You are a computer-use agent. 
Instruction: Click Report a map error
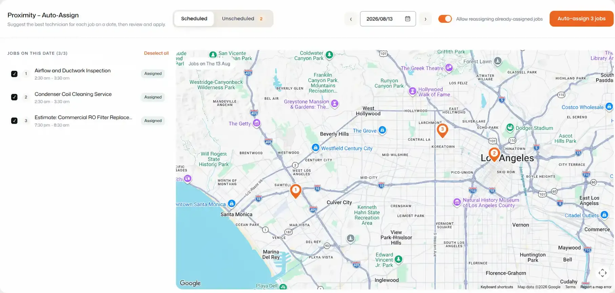(x=596, y=287)
